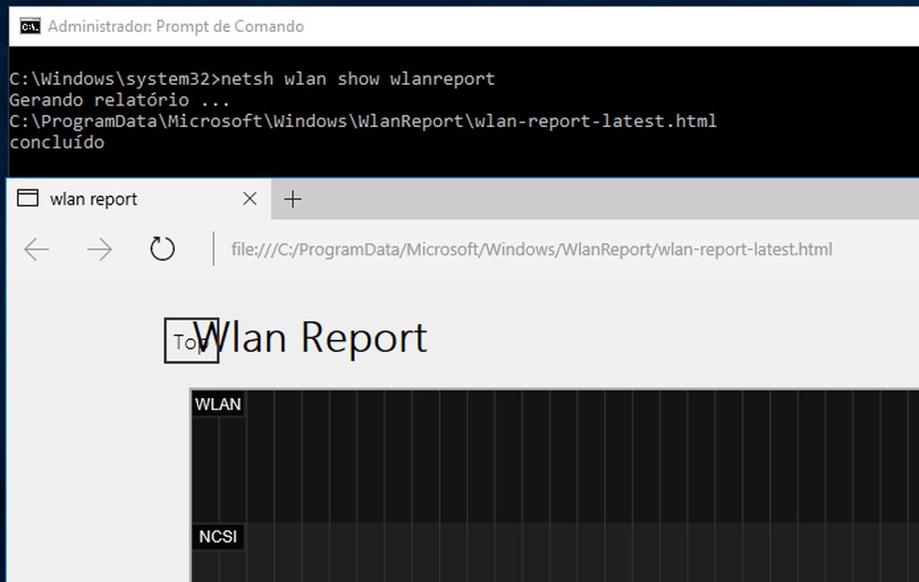This screenshot has width=919, height=582.
Task: Click the Refresh icon in the browser toolbar
Action: tap(161, 249)
